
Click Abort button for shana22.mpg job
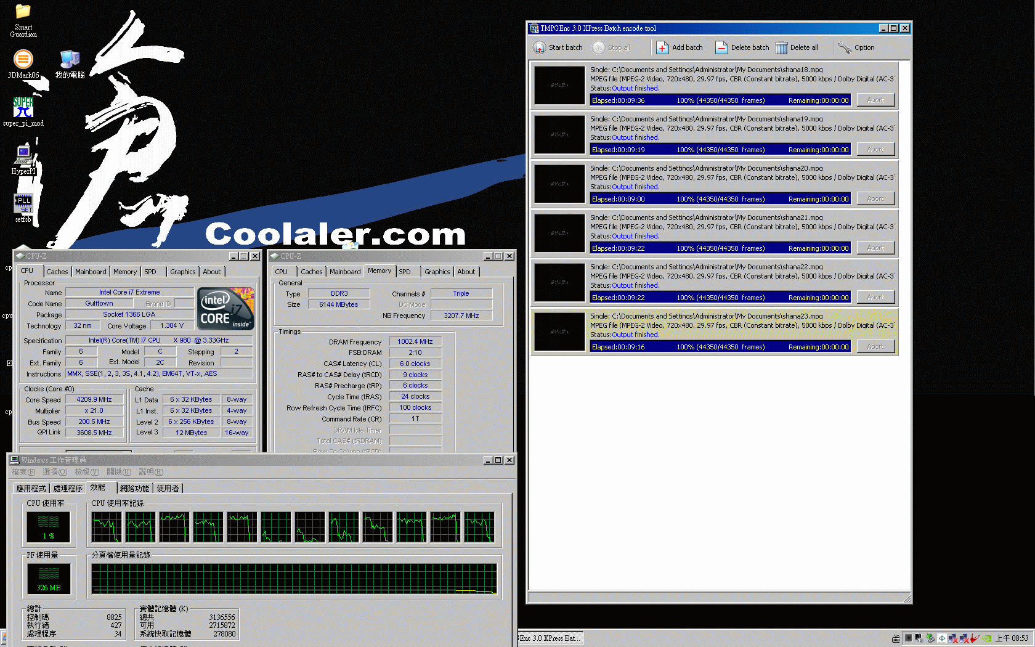[x=875, y=297]
